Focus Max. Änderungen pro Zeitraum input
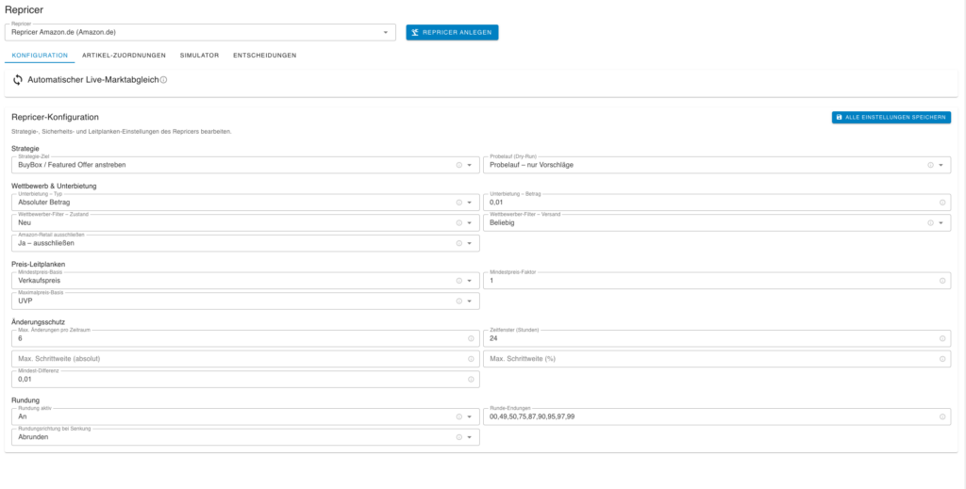The height and width of the screenshot is (489, 966). (245, 338)
